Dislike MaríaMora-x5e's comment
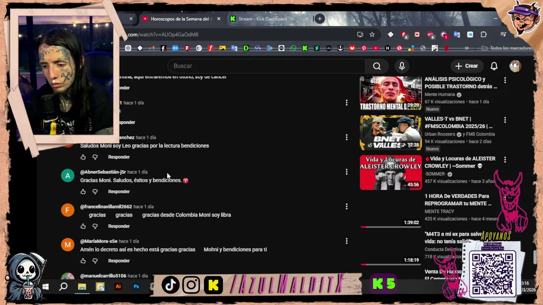This screenshot has height=305, width=543. click(x=95, y=261)
